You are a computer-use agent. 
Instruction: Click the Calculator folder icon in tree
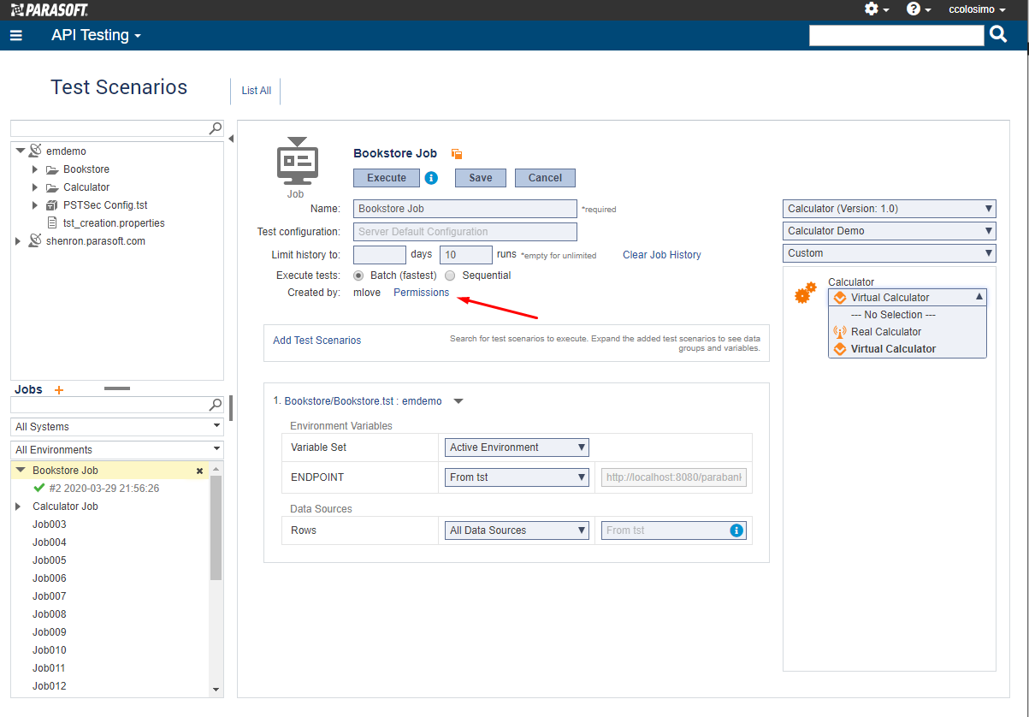coord(52,187)
